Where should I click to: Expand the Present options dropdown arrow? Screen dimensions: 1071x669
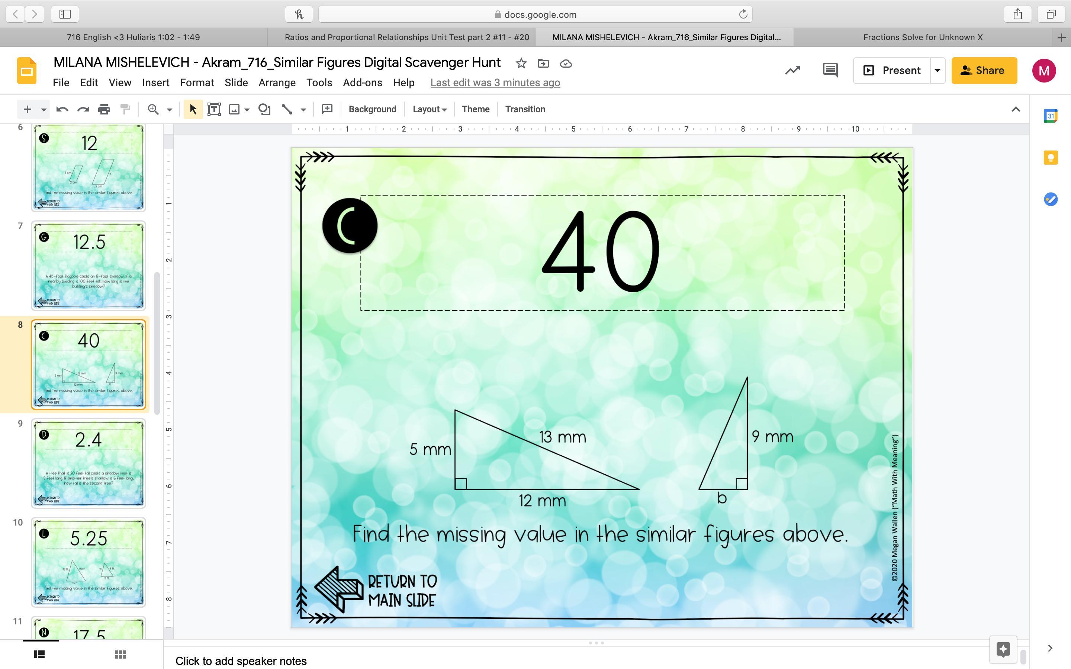coord(937,70)
